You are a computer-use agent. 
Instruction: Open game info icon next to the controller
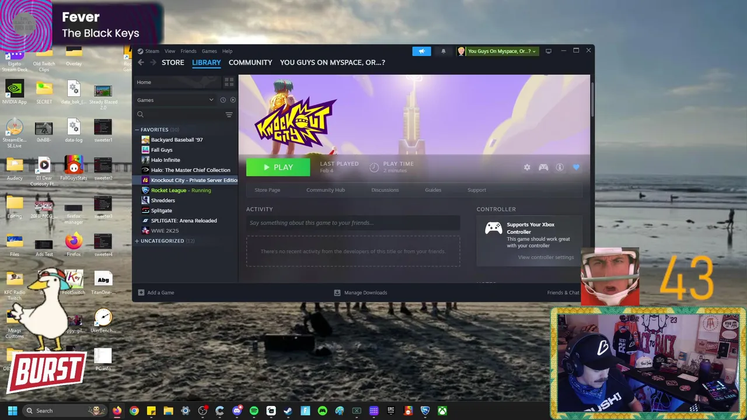[x=560, y=167]
